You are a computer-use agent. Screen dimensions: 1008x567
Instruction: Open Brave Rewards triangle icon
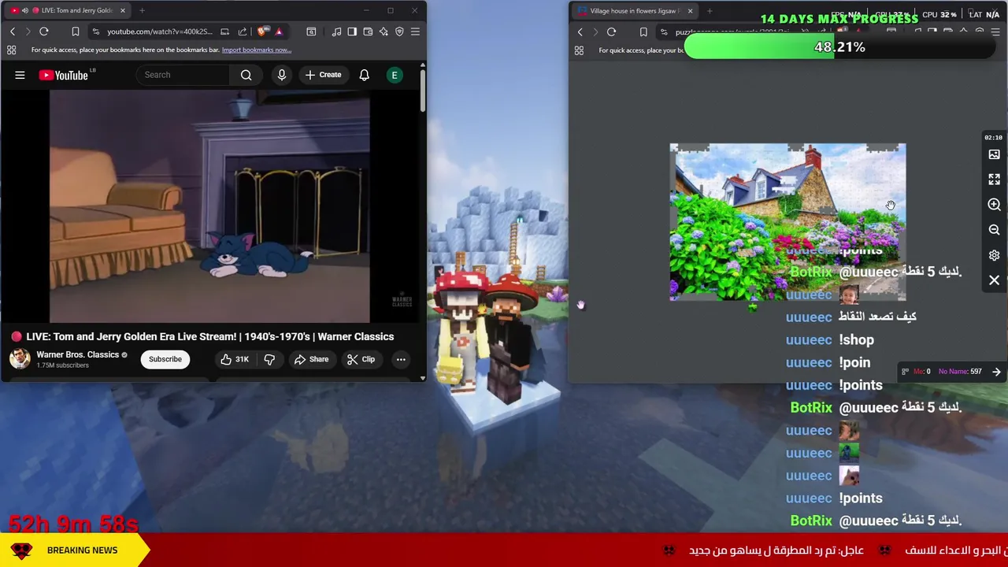279,31
